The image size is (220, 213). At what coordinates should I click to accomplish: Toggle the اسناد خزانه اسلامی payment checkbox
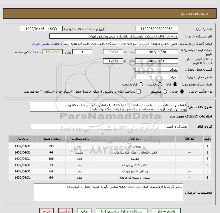pyautogui.click(x=139, y=91)
